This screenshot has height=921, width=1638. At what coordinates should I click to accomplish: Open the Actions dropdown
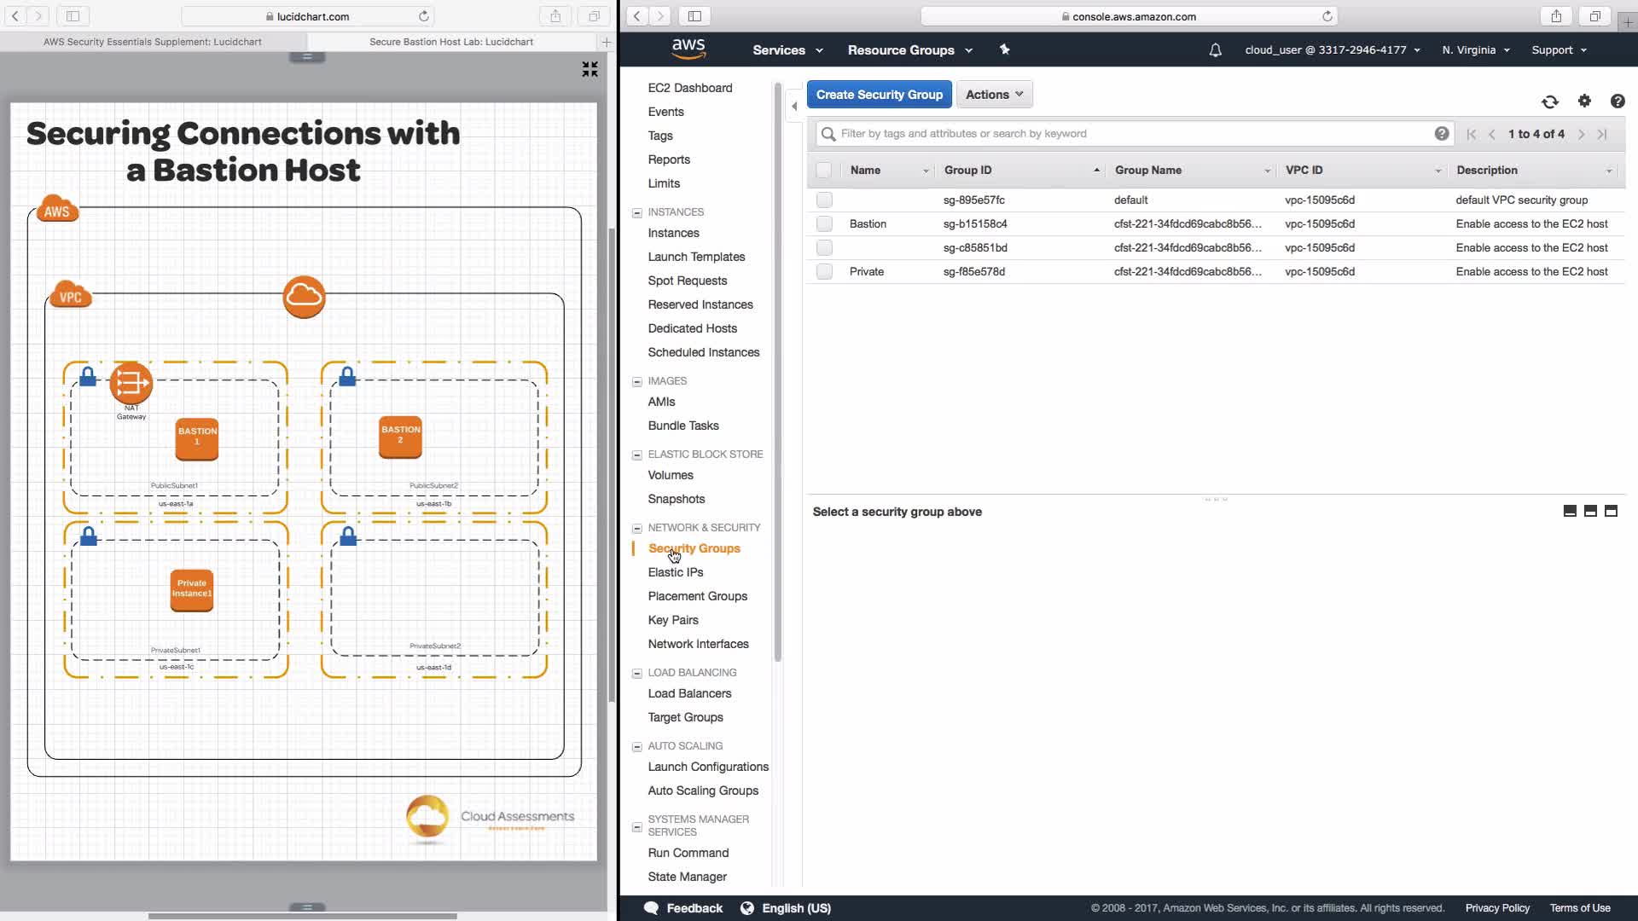pyautogui.click(x=994, y=95)
